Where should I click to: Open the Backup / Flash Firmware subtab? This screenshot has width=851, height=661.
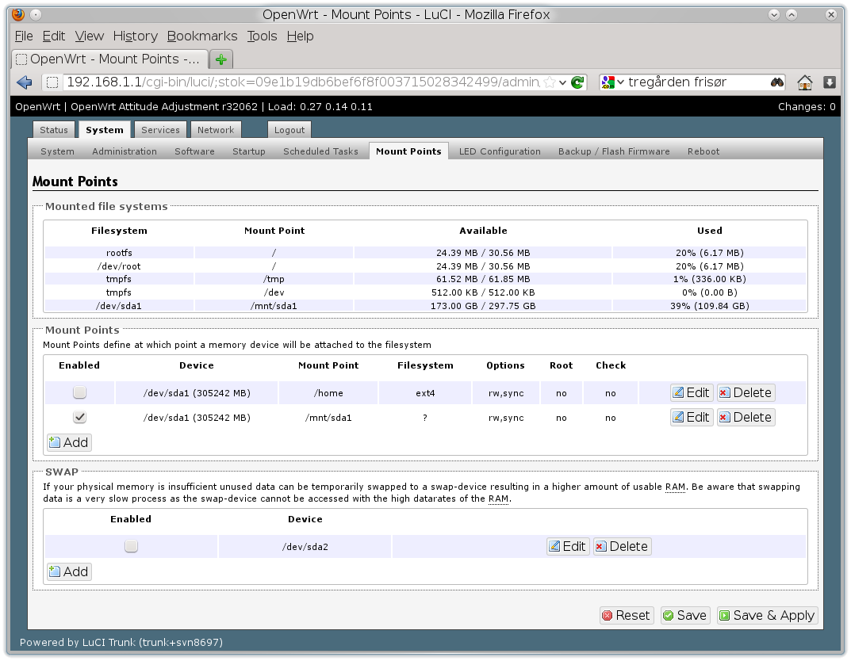tap(614, 151)
